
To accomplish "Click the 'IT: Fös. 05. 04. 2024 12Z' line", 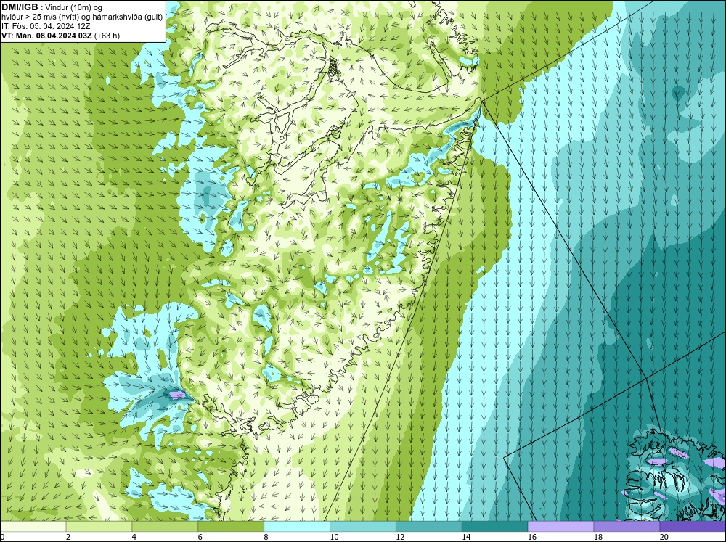I will pos(46,26).
